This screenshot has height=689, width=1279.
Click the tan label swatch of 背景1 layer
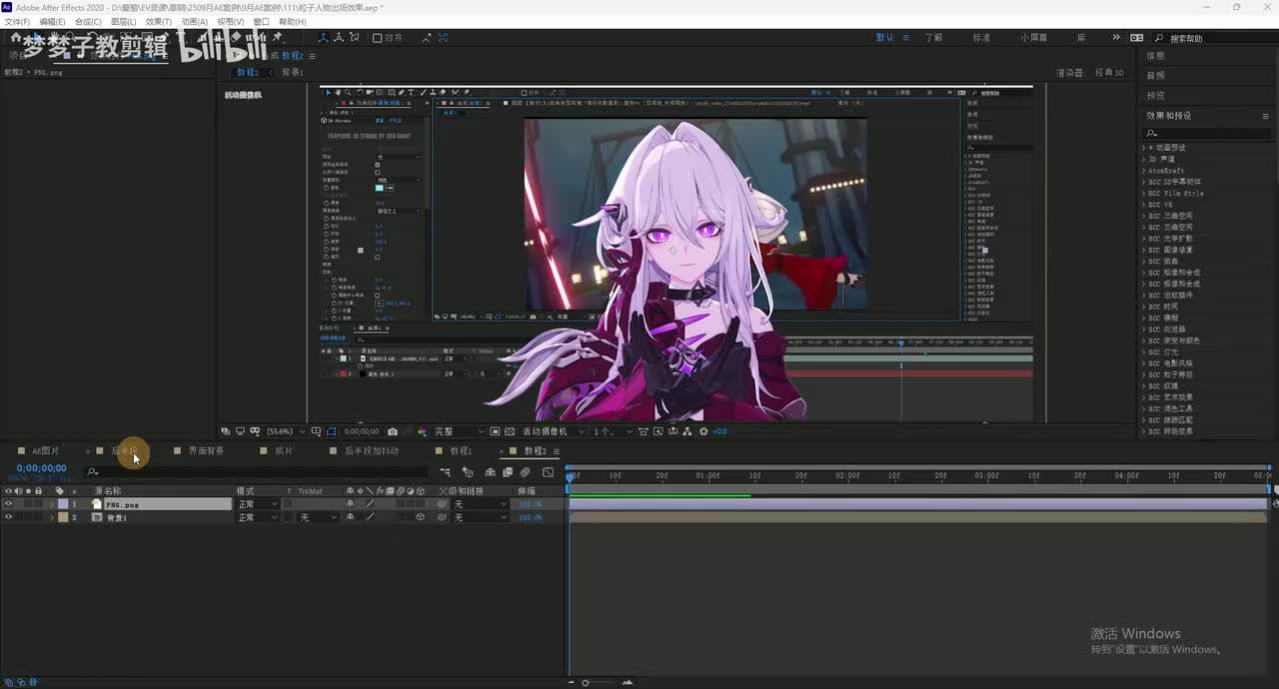(63, 517)
